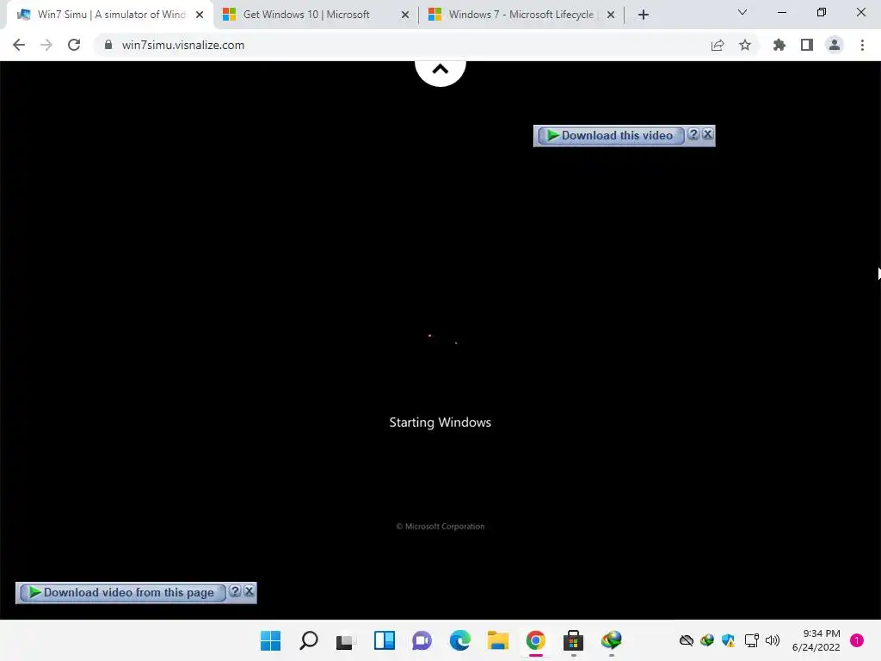Open the notification badge showing 1
Image resolution: width=881 pixels, height=661 pixels.
[857, 640]
